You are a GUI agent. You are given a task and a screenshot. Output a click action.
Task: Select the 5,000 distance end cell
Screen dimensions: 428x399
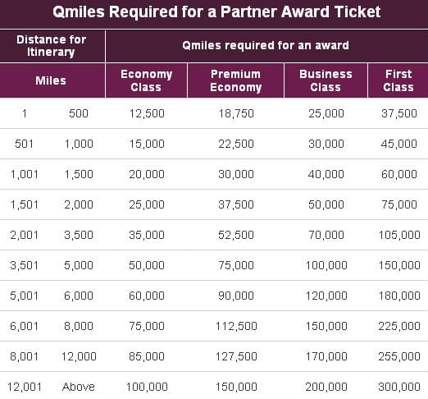point(79,265)
